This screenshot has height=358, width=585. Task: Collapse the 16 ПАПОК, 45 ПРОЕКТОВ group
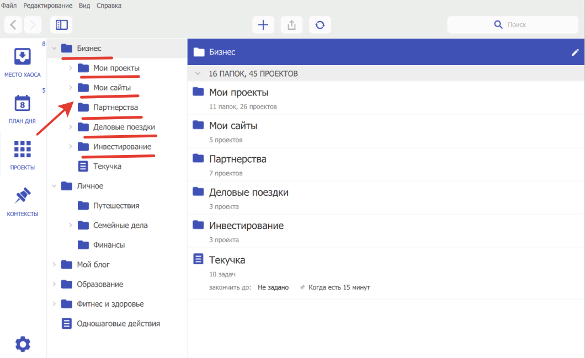[198, 73]
